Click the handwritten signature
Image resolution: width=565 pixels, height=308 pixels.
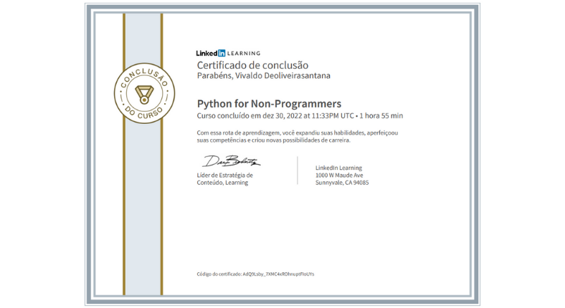pos(231,161)
